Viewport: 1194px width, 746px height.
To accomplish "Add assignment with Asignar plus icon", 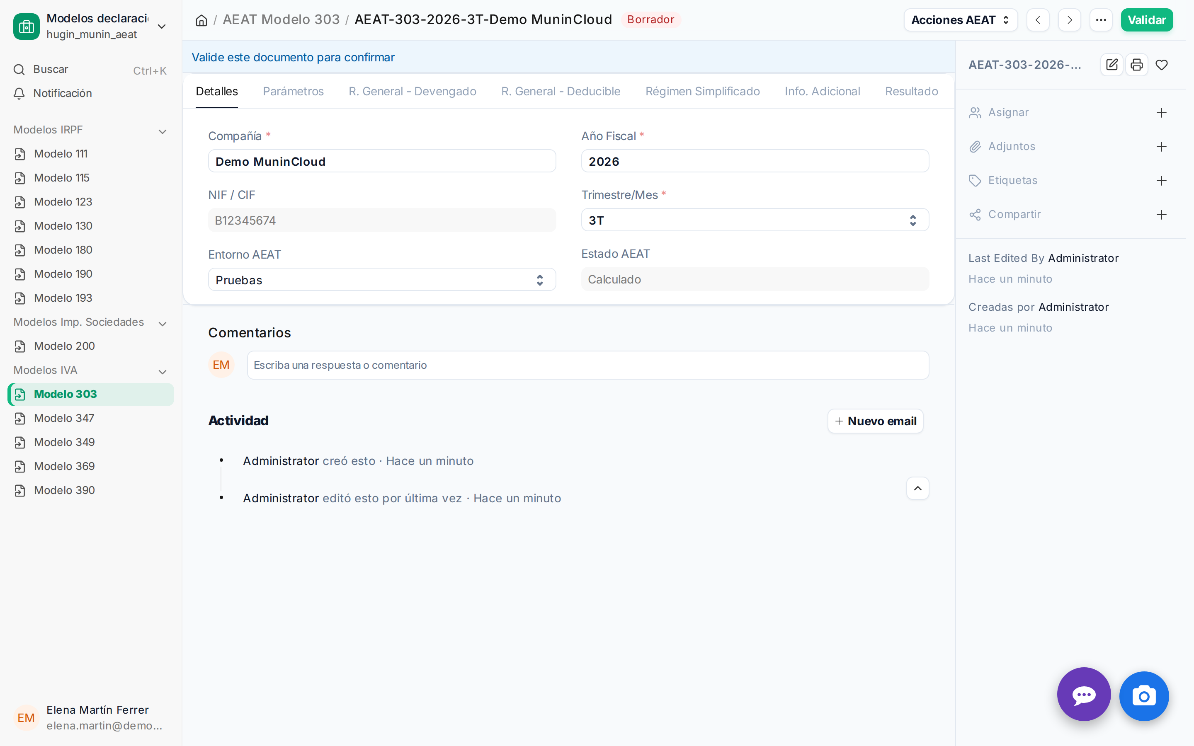I will tap(1162, 113).
